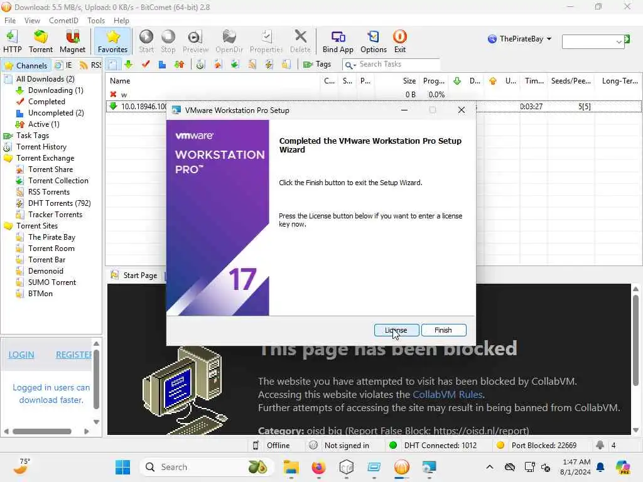Open the CometID menu

point(63,21)
